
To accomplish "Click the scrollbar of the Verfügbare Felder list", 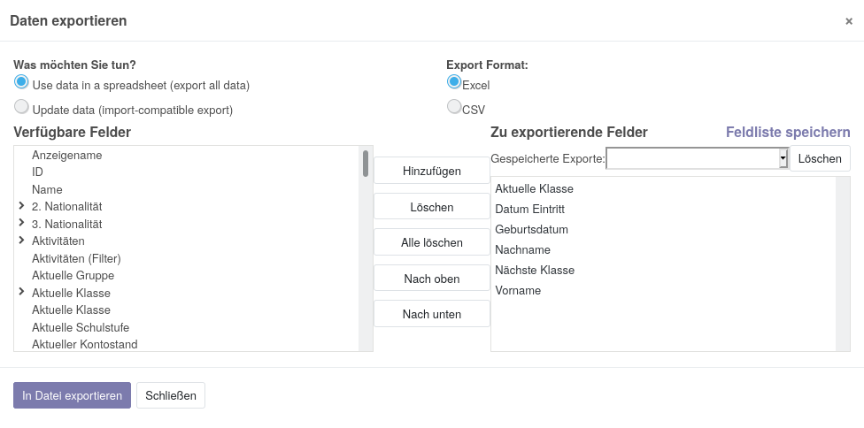I will [x=365, y=164].
